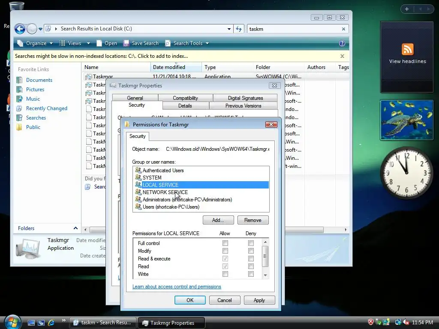Open the Search Tools dropdown
Viewport: 439px width, 329px height.
(187, 43)
